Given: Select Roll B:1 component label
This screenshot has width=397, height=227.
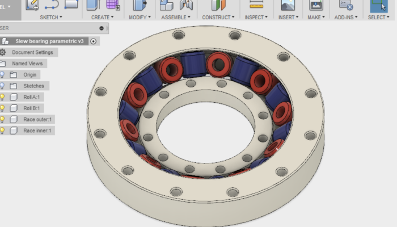Looking at the screenshot, I should point(32,108).
